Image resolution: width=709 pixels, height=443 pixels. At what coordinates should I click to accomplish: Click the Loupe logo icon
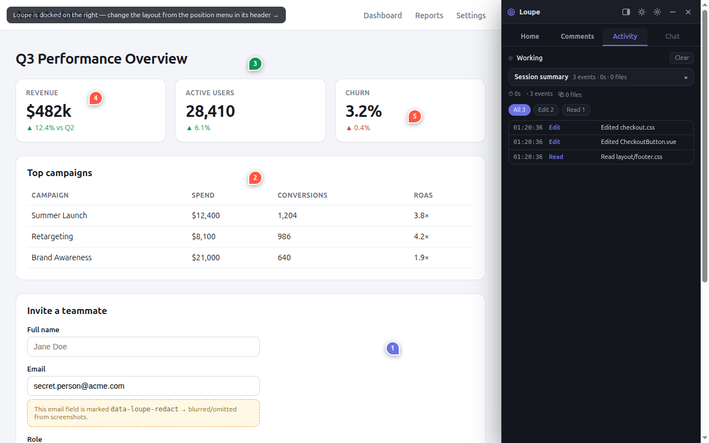pyautogui.click(x=511, y=12)
